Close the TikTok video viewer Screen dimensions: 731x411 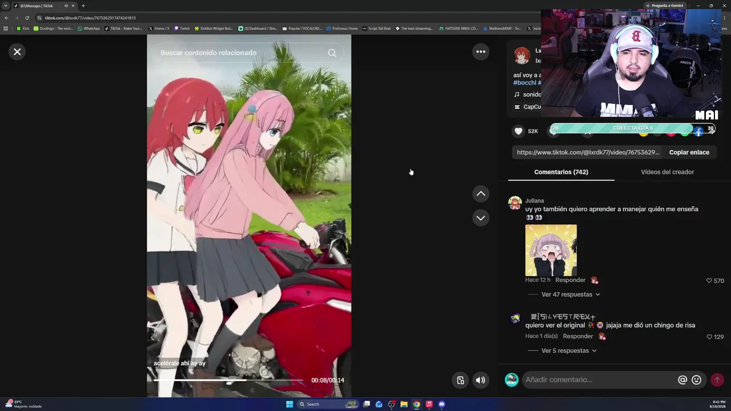[17, 52]
